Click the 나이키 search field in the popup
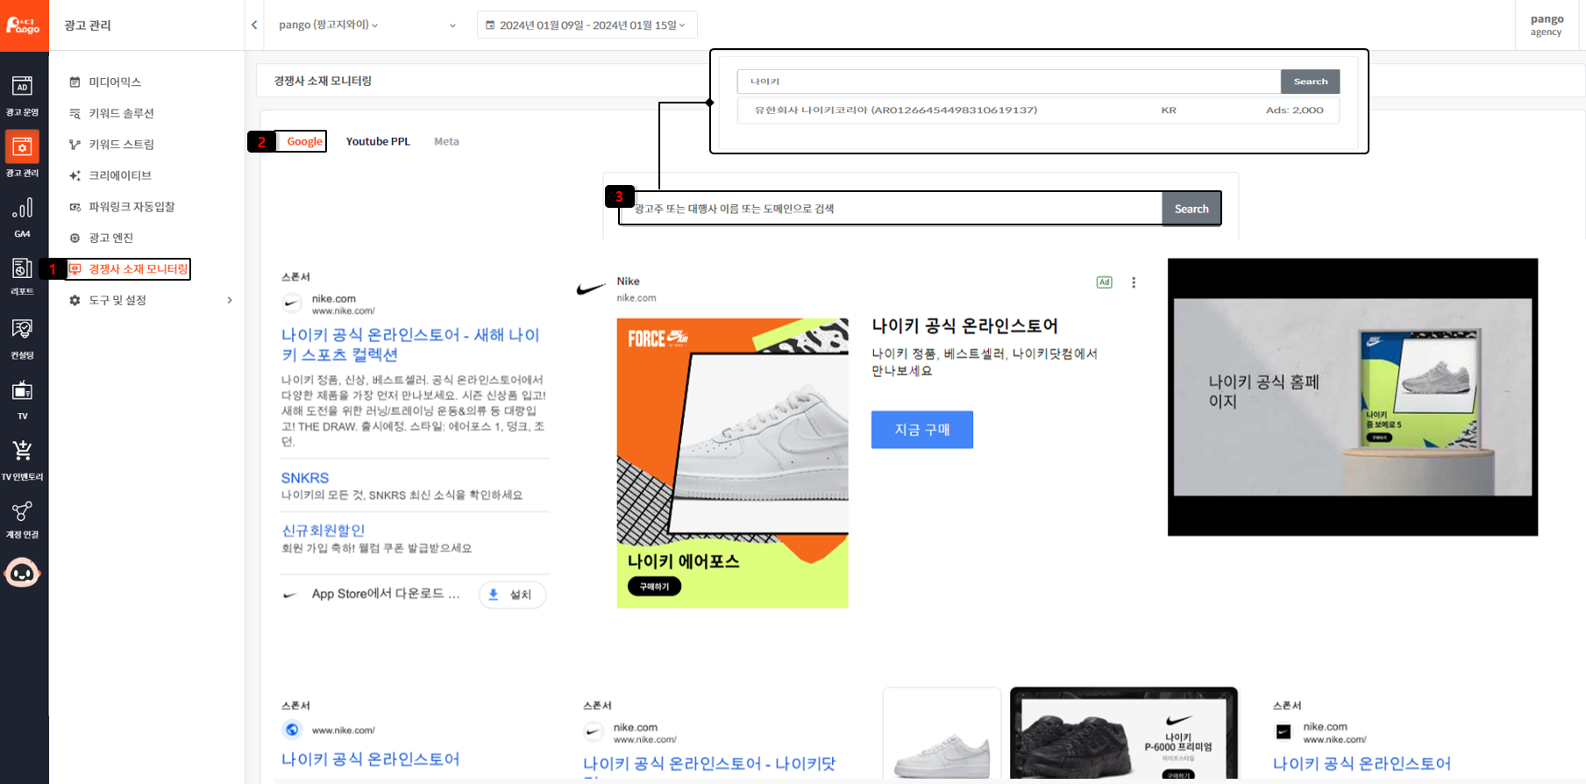Screen dimensions: 1586x784 click(x=1008, y=82)
